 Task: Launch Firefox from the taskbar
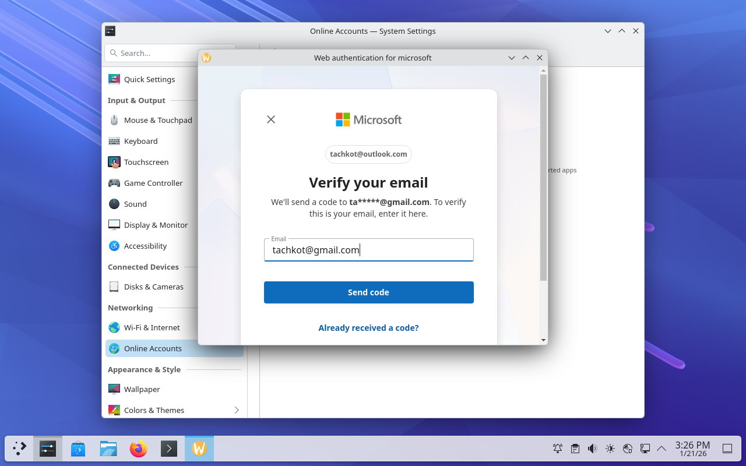click(139, 449)
